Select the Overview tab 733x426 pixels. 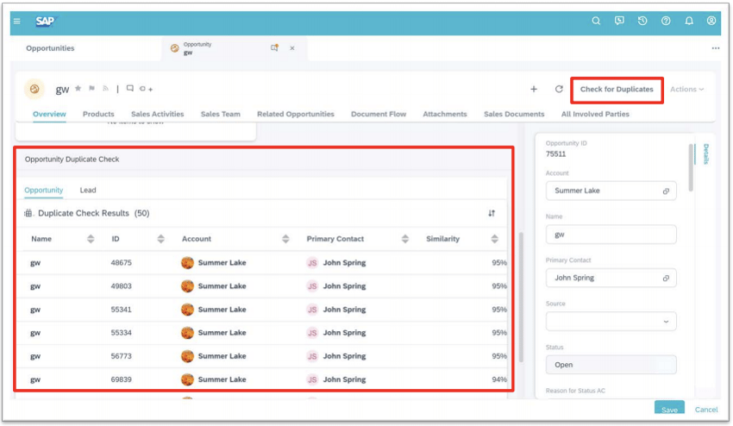point(49,114)
